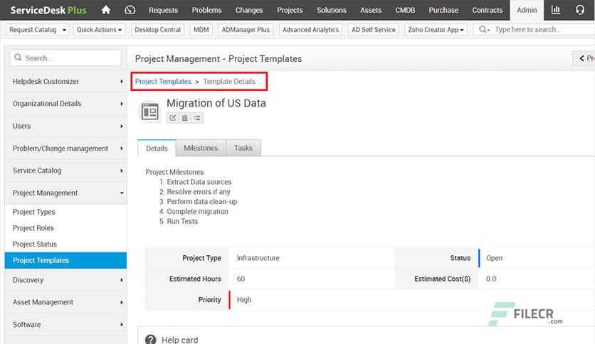Viewport: 595px width, 344px height.
Task: Click the sidebar search magnifier icon
Action: [x=18, y=58]
